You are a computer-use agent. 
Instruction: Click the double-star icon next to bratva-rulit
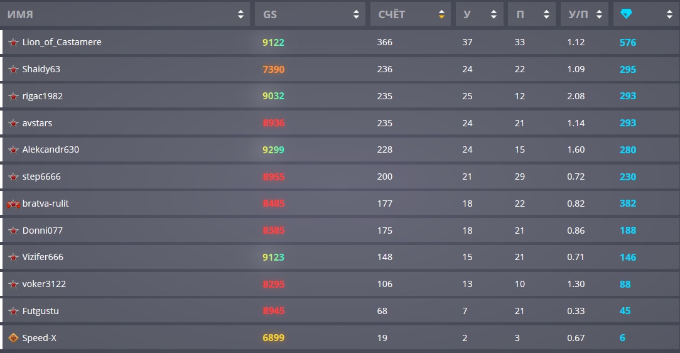(x=13, y=204)
